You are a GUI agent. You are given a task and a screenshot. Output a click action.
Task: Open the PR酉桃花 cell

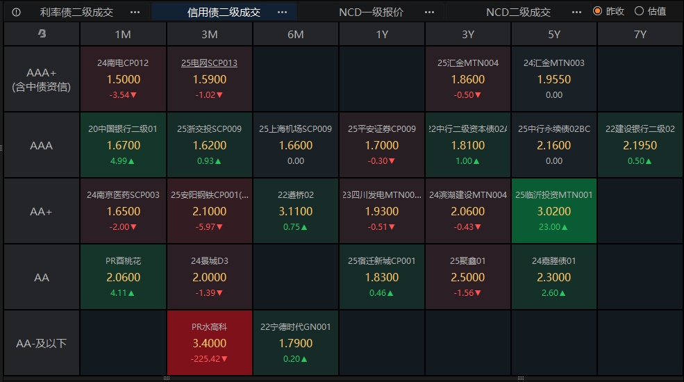pyautogui.click(x=123, y=277)
